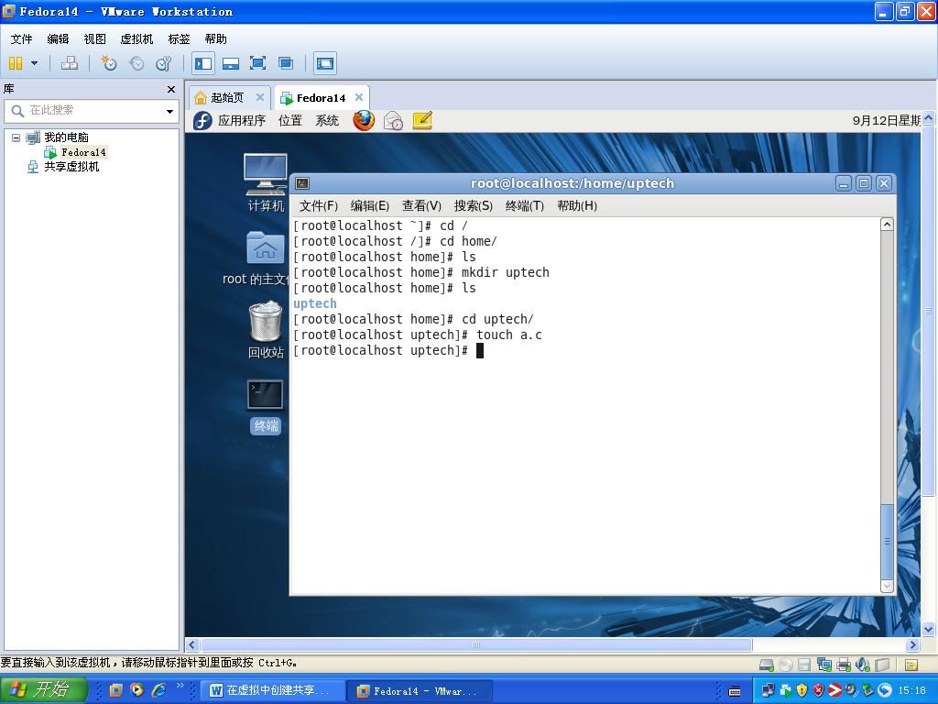This screenshot has height=704, width=938.
Task: Click the message log status bar icon
Action: tap(911, 665)
